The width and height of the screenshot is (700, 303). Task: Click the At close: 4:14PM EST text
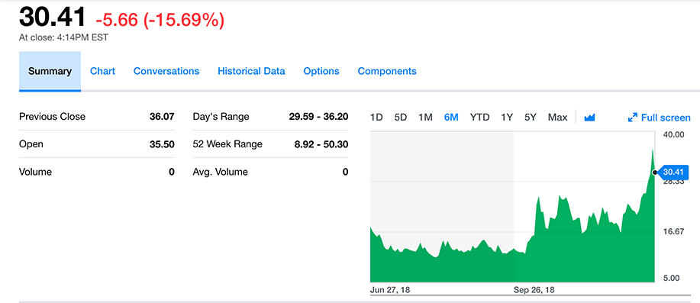(63, 38)
